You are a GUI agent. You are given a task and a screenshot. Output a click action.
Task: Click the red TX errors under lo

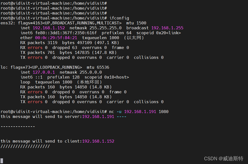35,102
